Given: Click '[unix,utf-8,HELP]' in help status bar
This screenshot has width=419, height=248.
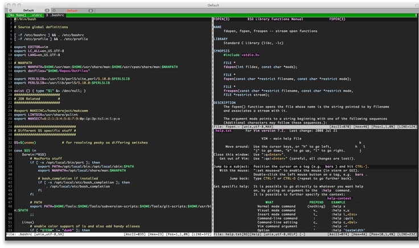Looking at the screenshot, I should point(281,234).
